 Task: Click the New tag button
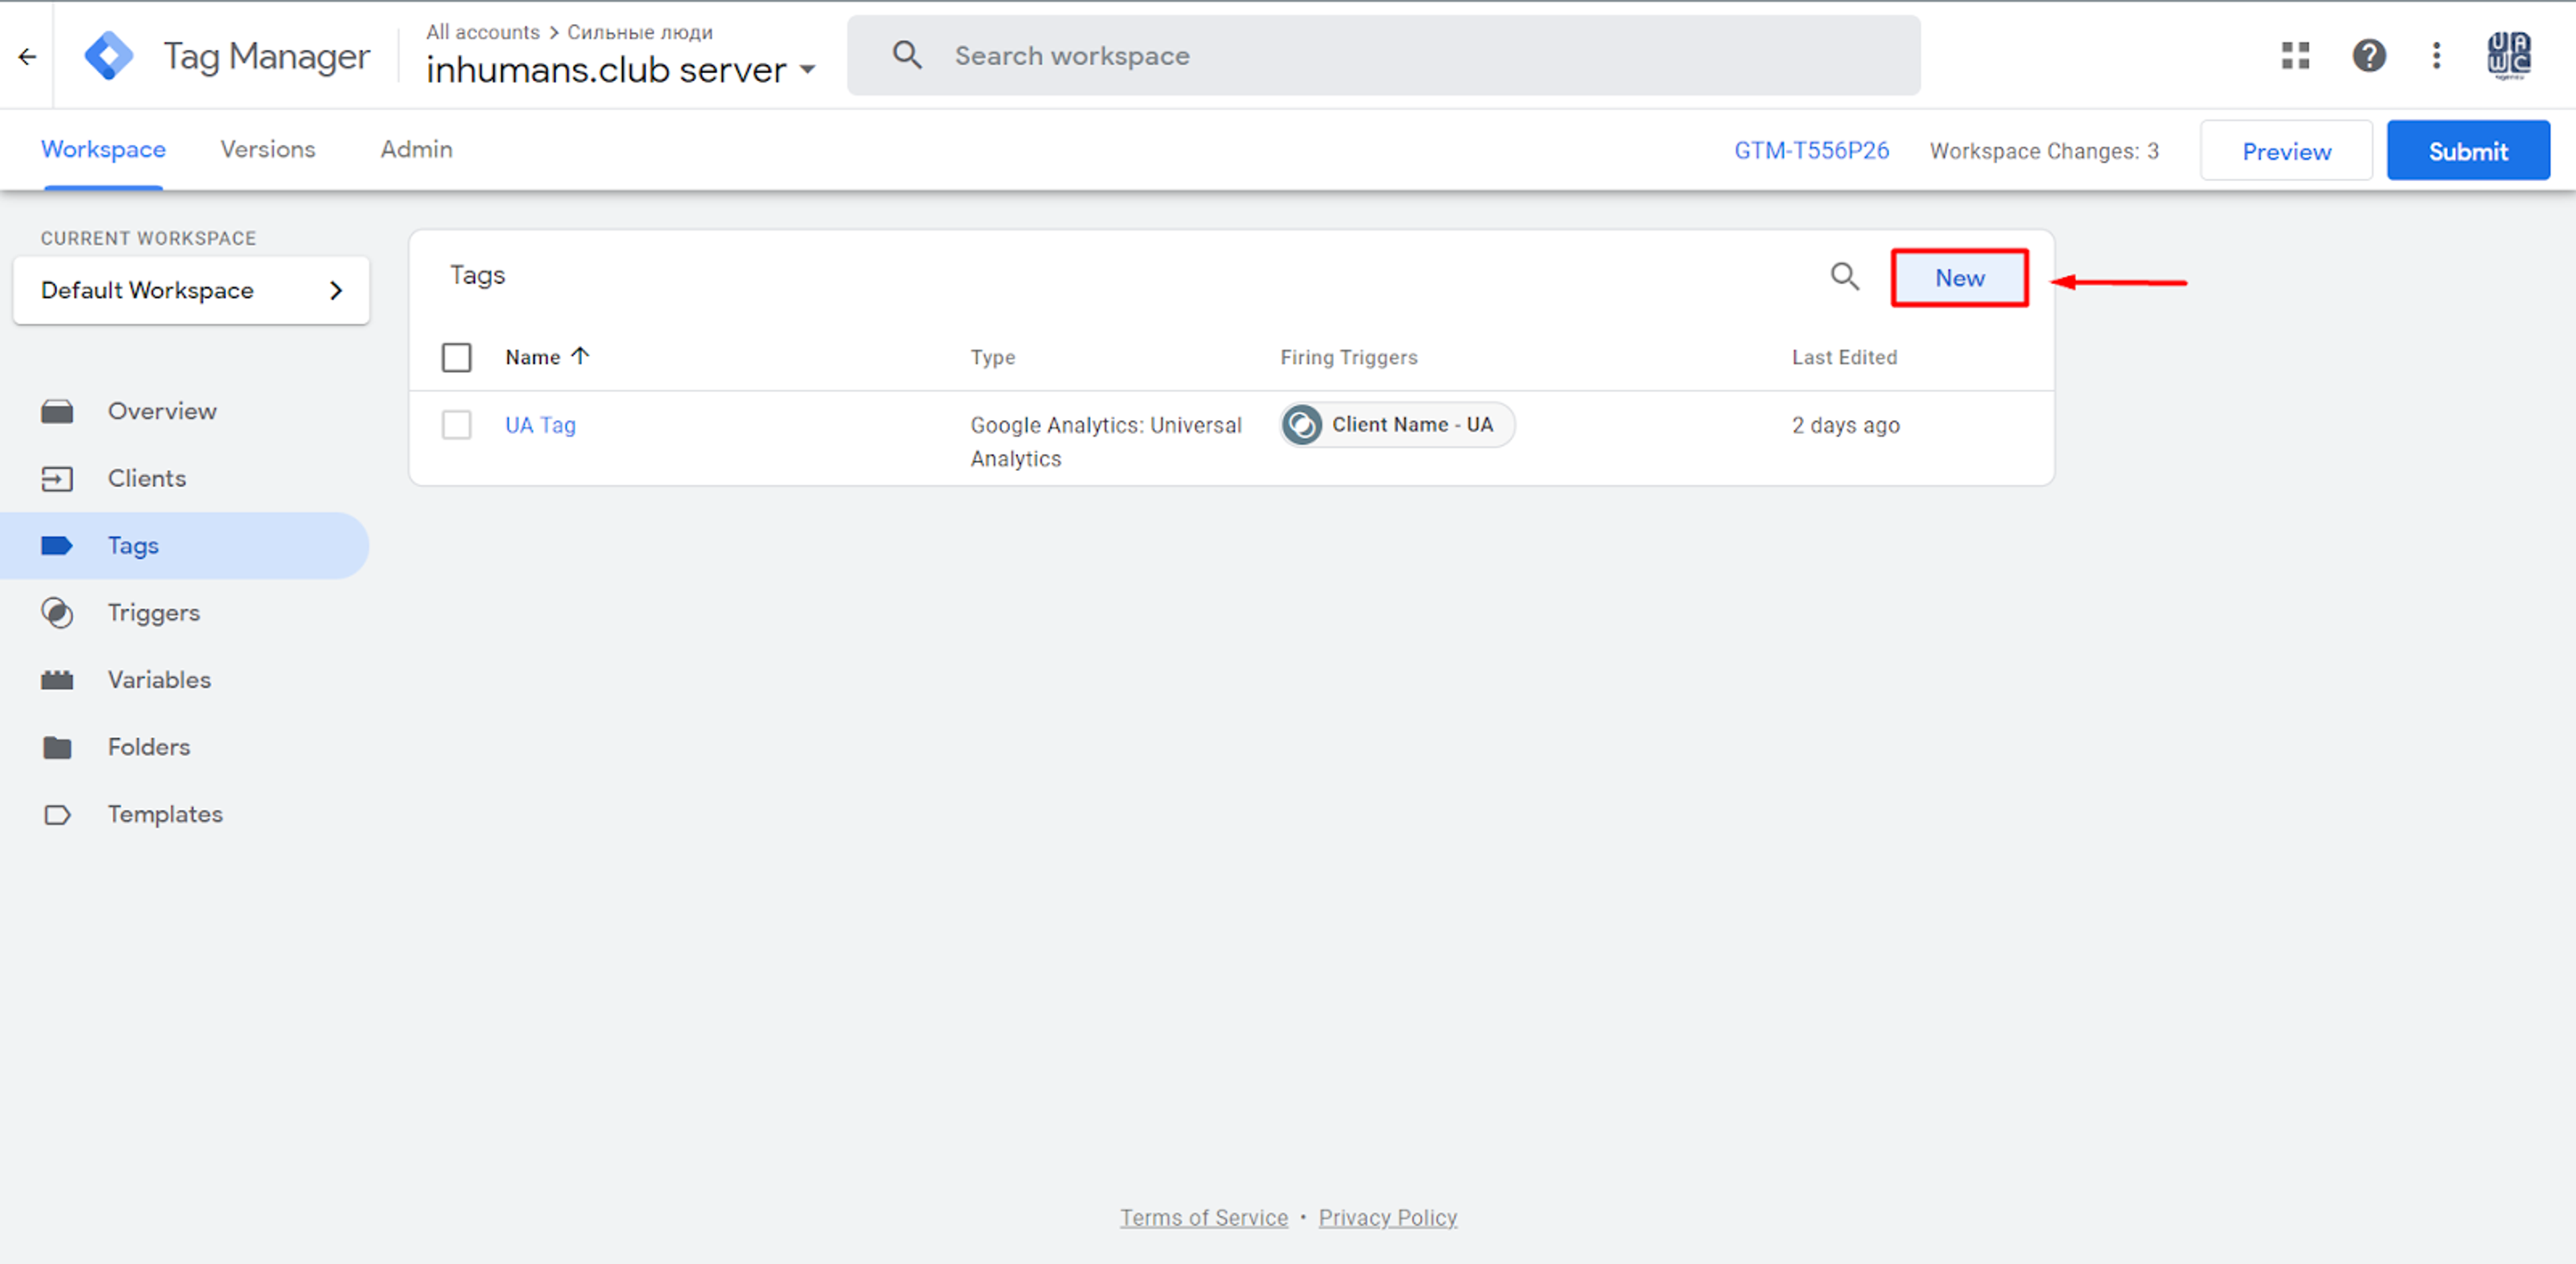pyautogui.click(x=1959, y=278)
